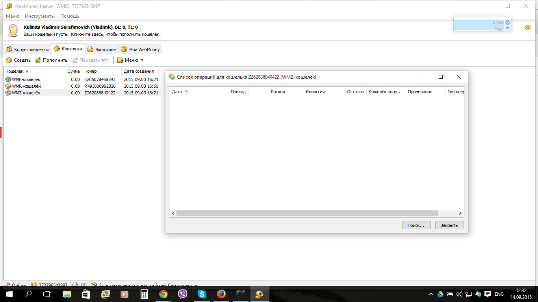Click the Поиск... button
538x302 pixels.
(416, 225)
